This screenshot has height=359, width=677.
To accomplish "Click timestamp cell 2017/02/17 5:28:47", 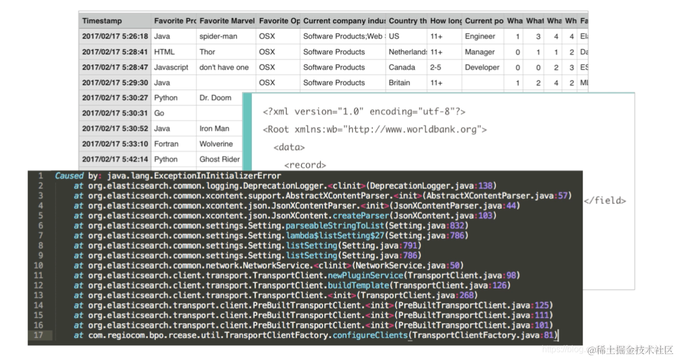I will (114, 67).
